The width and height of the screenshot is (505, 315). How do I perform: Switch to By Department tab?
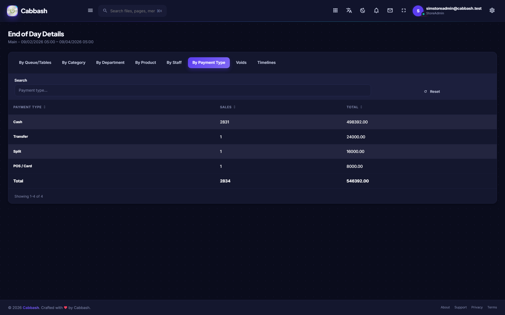[110, 63]
